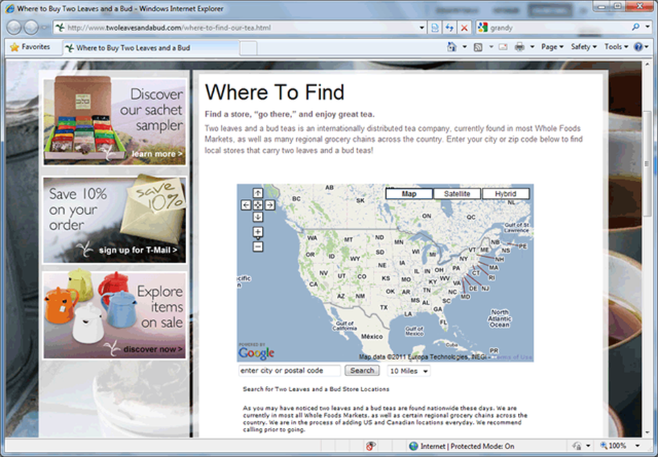Open the Page menu
This screenshot has height=457, width=658.
(552, 47)
